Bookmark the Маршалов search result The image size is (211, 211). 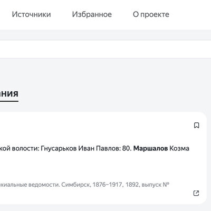(x=197, y=126)
